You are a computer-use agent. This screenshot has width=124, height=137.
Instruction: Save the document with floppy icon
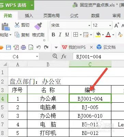point(9,47)
